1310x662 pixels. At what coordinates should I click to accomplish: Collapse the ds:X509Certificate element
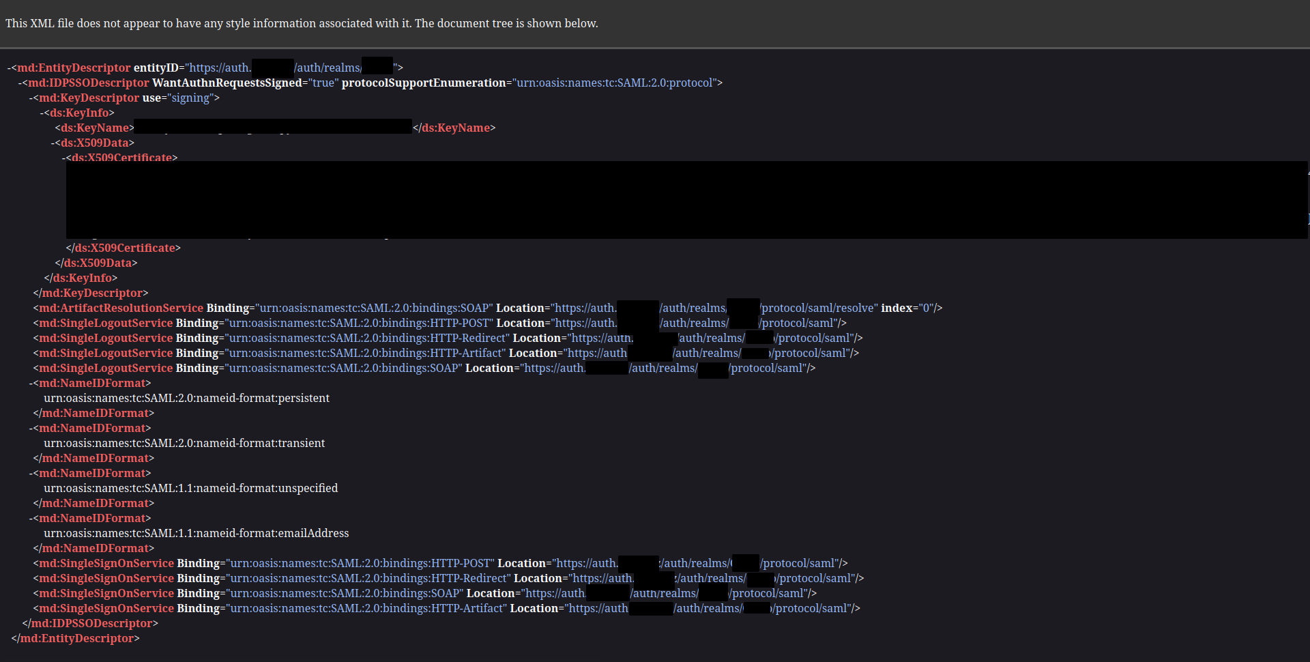[x=65, y=158]
